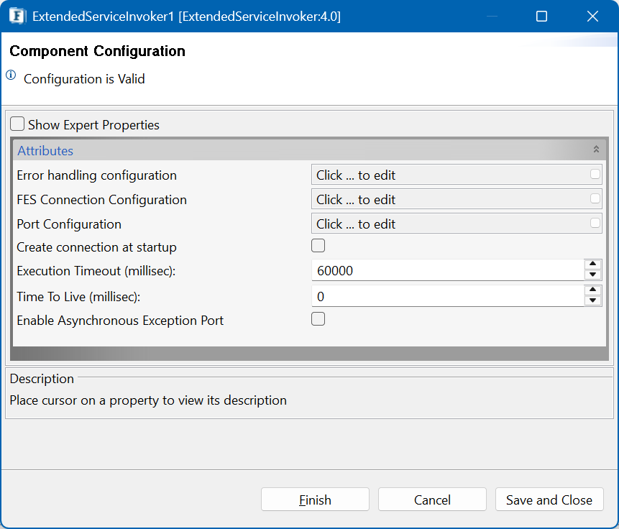Collapse the Attributes section using double chevron
The width and height of the screenshot is (619, 529).
click(x=595, y=150)
